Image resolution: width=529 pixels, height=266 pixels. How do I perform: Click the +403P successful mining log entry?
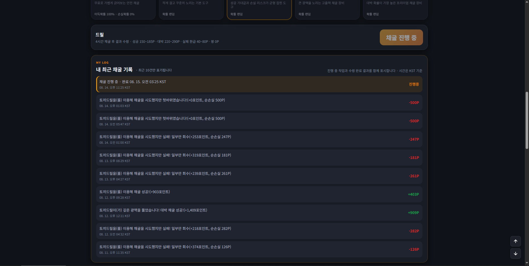tap(259, 194)
